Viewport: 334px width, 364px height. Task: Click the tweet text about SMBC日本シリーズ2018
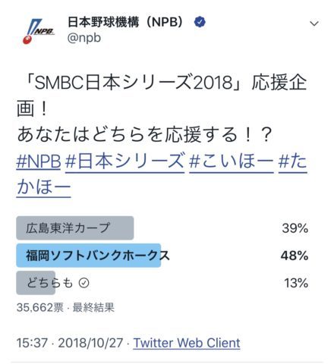162,108
